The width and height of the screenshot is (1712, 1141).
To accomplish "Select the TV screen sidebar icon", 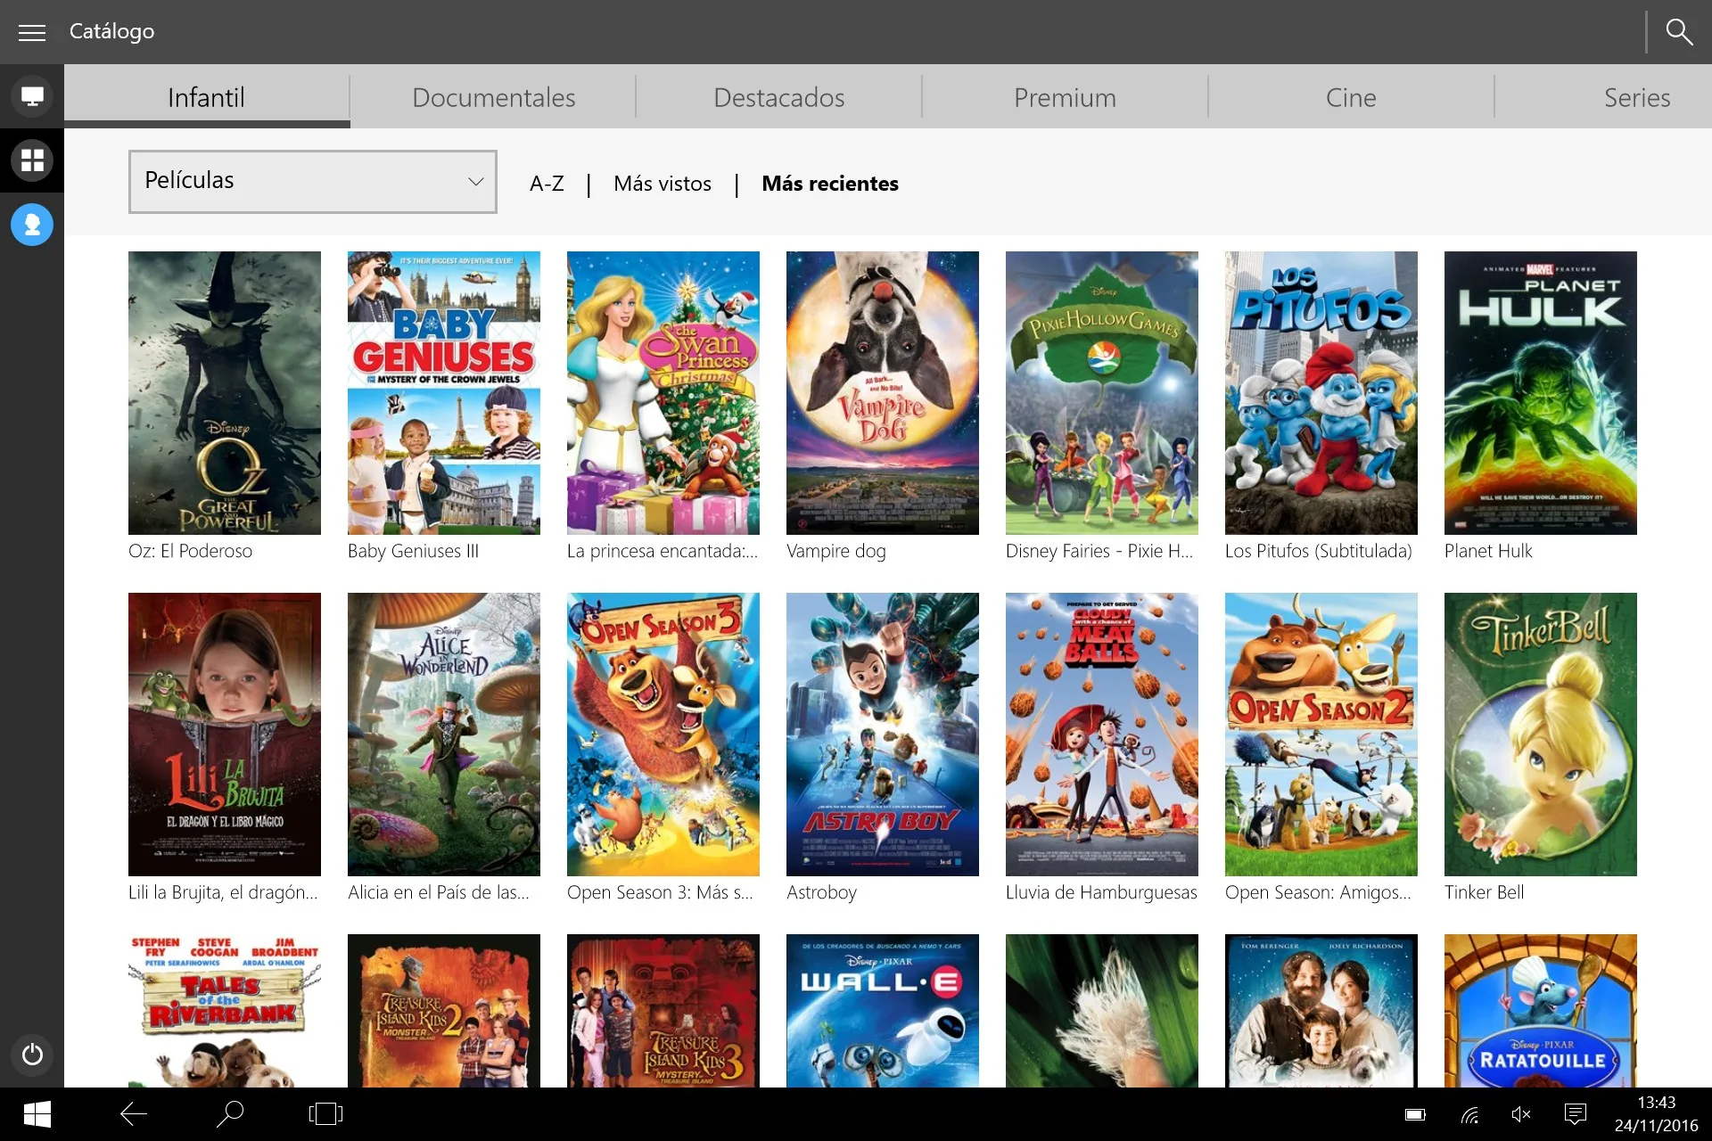I will pos(32,96).
